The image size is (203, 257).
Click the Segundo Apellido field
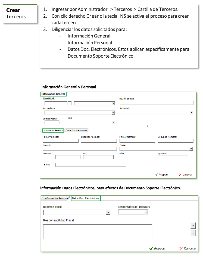pyautogui.click(x=99, y=141)
